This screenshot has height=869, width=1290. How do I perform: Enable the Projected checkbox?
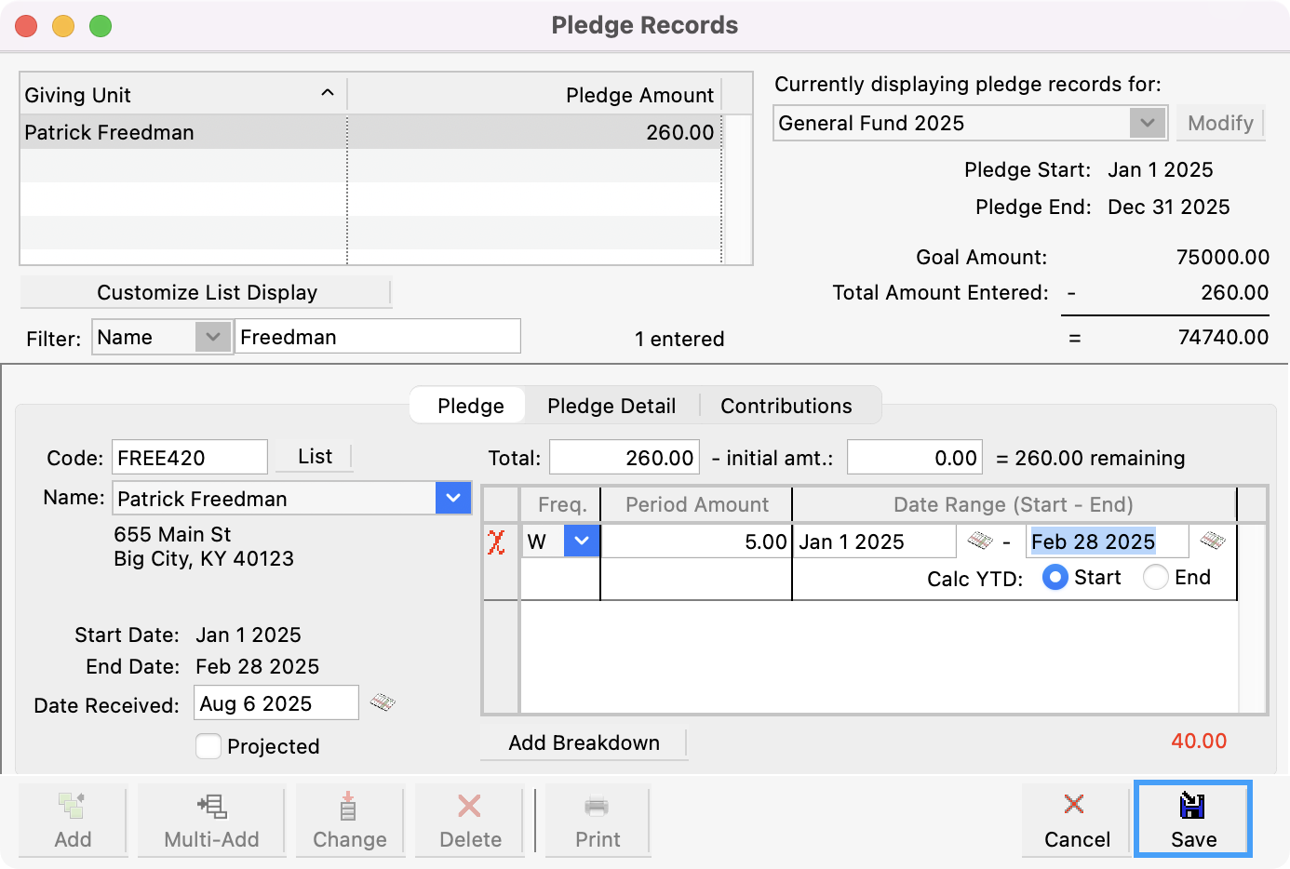coord(208,746)
